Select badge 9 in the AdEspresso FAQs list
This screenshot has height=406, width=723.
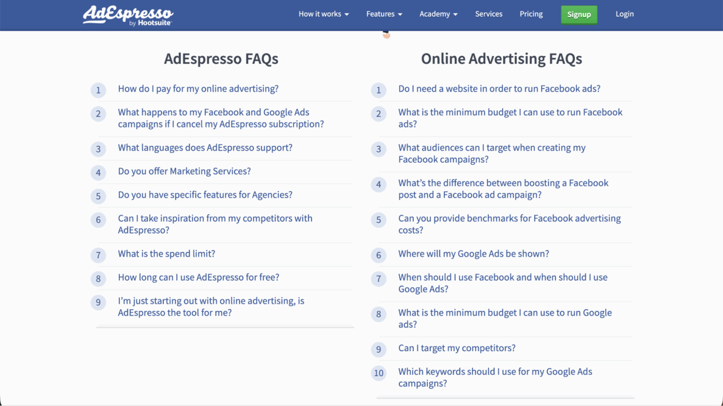click(98, 302)
